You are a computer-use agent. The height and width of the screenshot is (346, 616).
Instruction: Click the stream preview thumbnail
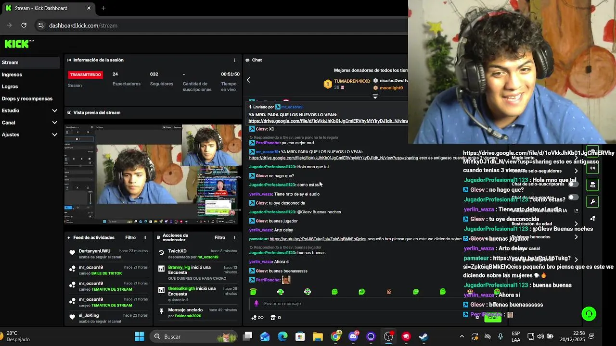click(x=153, y=174)
